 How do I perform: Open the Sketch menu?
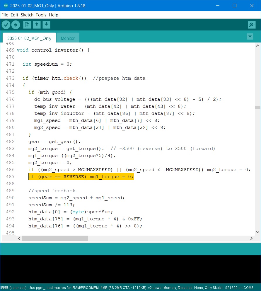[x=27, y=15]
